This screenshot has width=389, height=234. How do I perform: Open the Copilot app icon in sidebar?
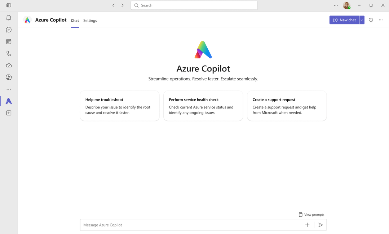pyautogui.click(x=9, y=77)
